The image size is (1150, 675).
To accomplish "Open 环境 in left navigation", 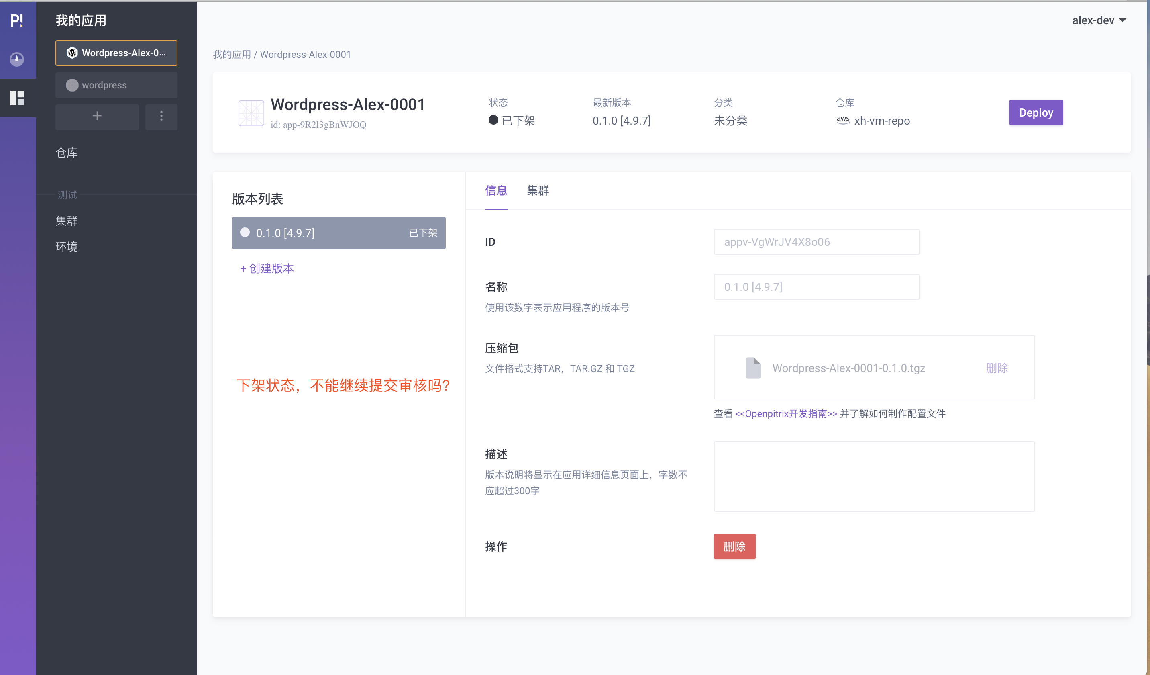I will click(x=67, y=247).
